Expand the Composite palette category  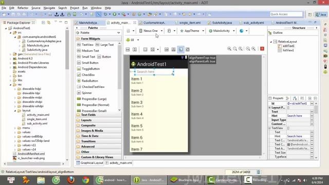(98, 125)
